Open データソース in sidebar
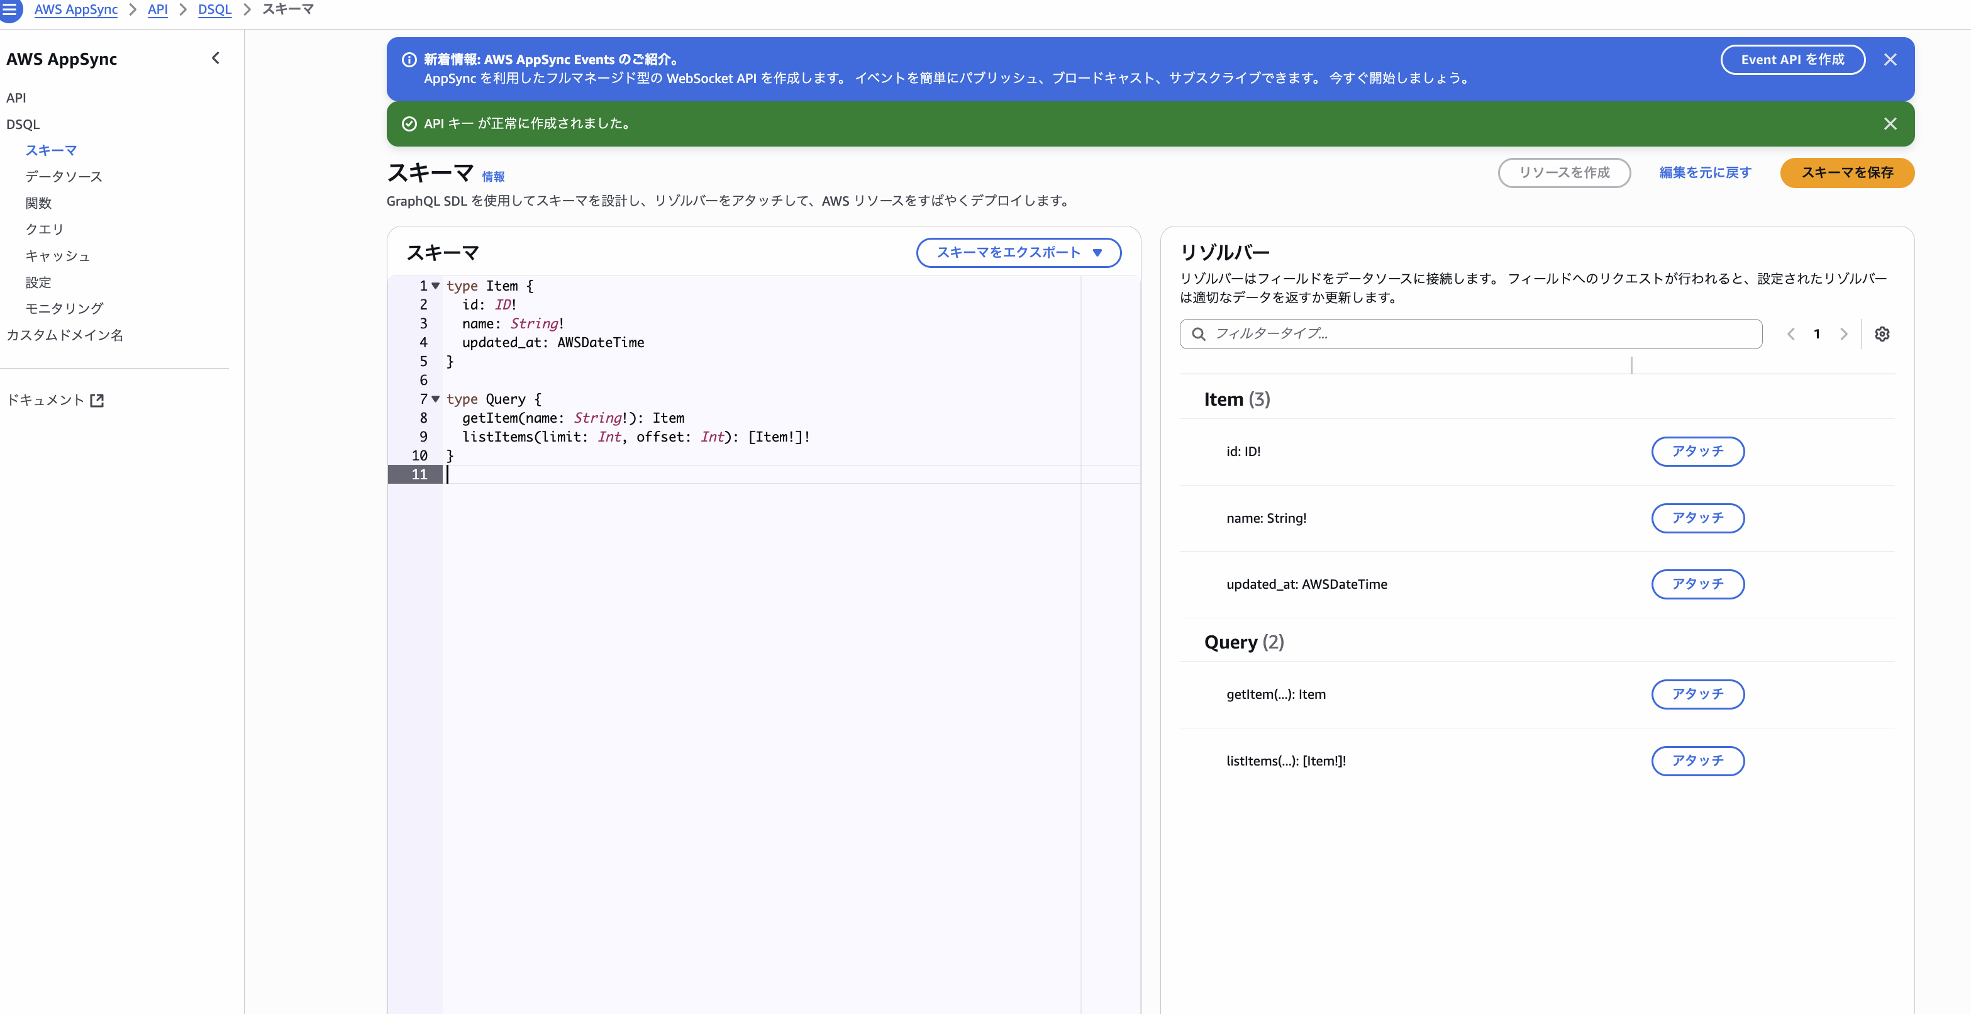The height and width of the screenshot is (1014, 1971). pos(64,177)
